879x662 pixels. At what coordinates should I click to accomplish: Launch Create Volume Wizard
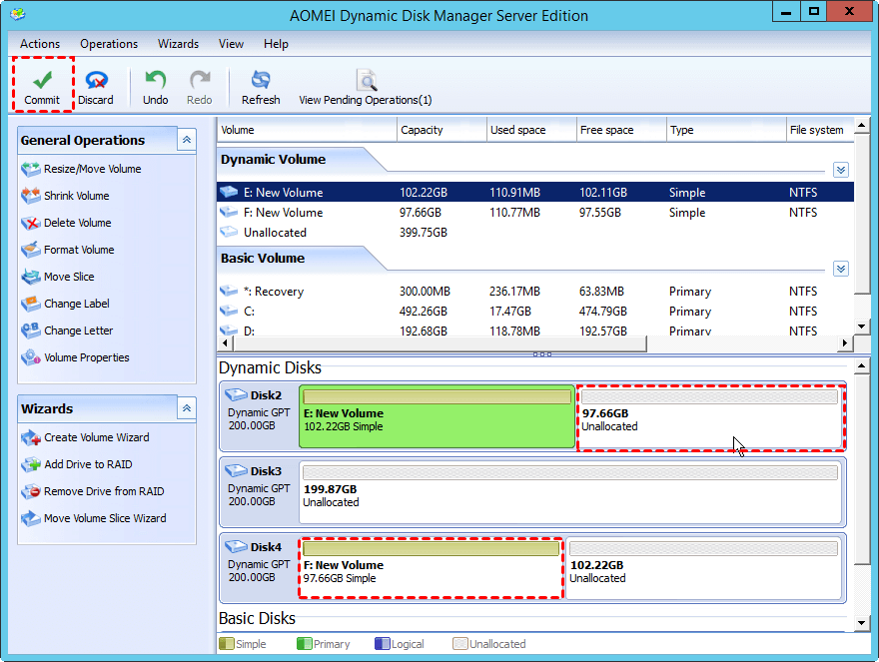click(x=96, y=437)
